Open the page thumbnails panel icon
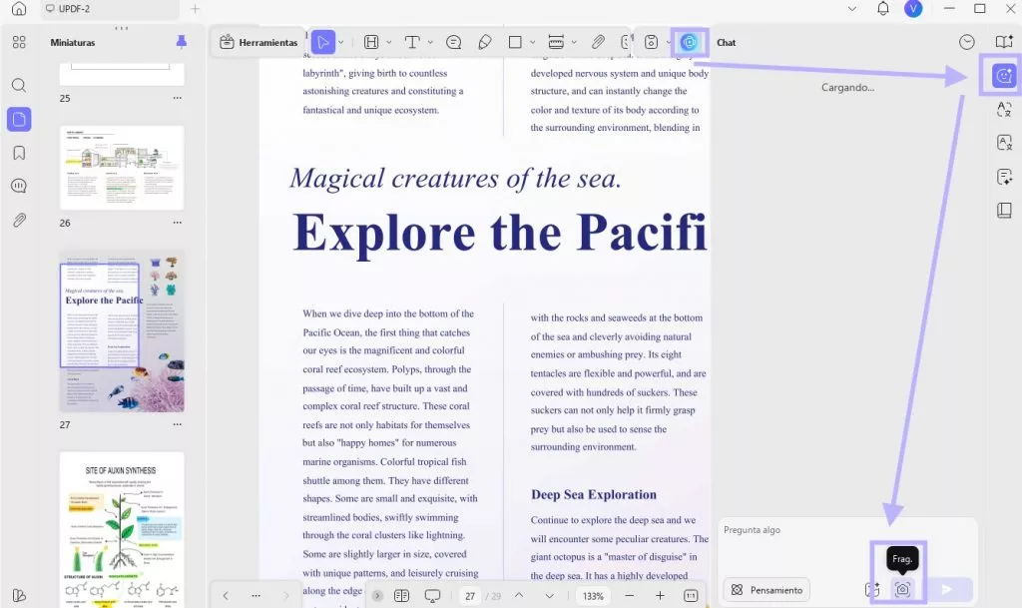1022x608 pixels. (19, 119)
